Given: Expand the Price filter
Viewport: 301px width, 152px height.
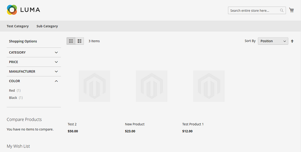Looking at the screenshot, I should pyautogui.click(x=34, y=62).
